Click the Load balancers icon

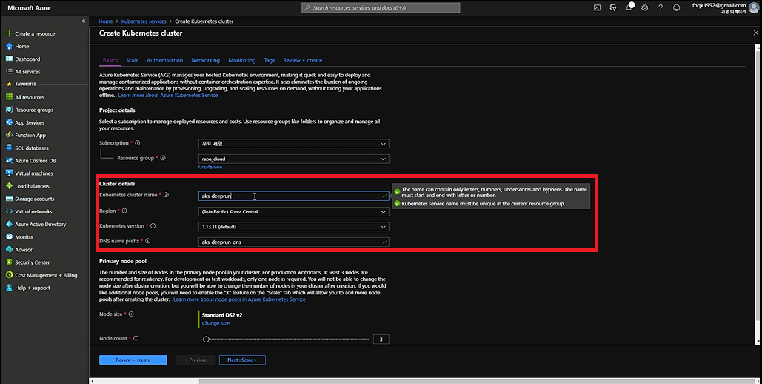[x=9, y=186]
